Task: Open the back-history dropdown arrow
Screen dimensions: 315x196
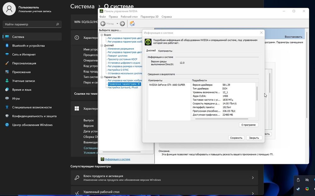Action: pyautogui.click(x=117, y=24)
